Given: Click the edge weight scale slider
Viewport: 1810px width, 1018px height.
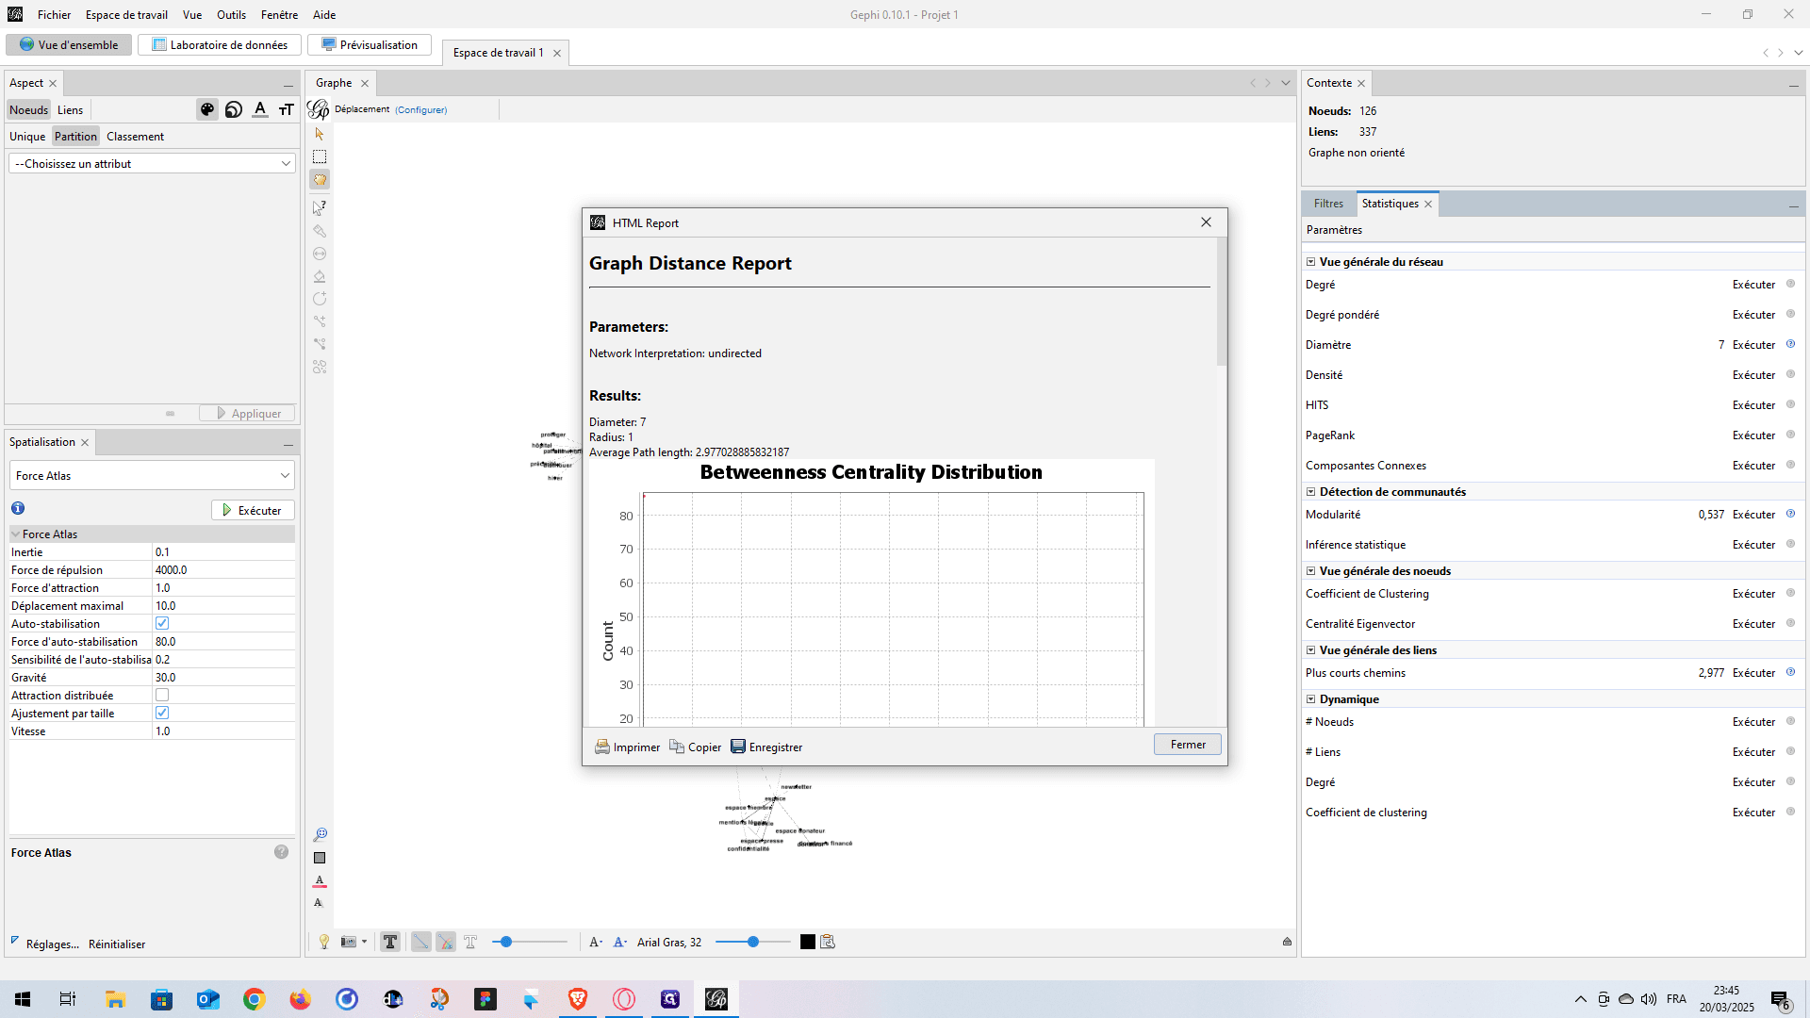Looking at the screenshot, I should 530,942.
